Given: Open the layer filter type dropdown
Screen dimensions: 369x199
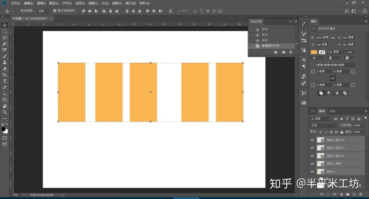Looking at the screenshot, I should (x=320, y=119).
